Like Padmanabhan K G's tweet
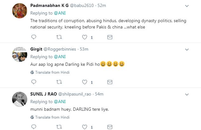Image resolution: width=201 pixels, height=130 pixels. click(85, 37)
